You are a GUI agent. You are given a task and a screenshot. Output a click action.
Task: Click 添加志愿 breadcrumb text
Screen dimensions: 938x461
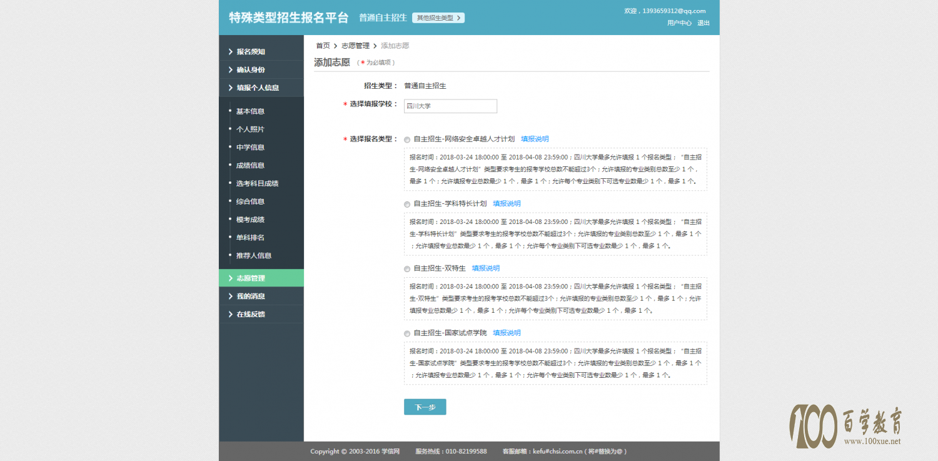[x=395, y=46]
